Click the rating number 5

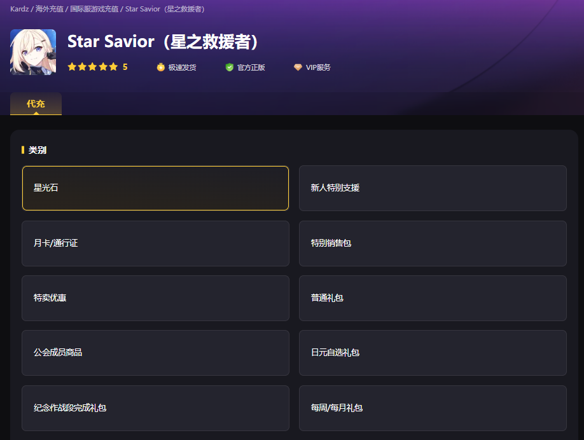(125, 67)
